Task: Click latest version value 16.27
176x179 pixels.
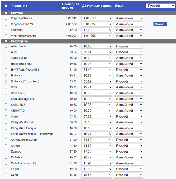Action: point(73,134)
